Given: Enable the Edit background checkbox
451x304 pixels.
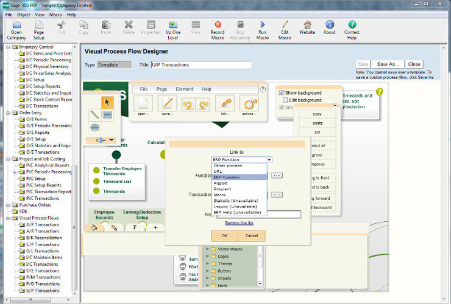Looking at the screenshot, I should click(x=285, y=100).
